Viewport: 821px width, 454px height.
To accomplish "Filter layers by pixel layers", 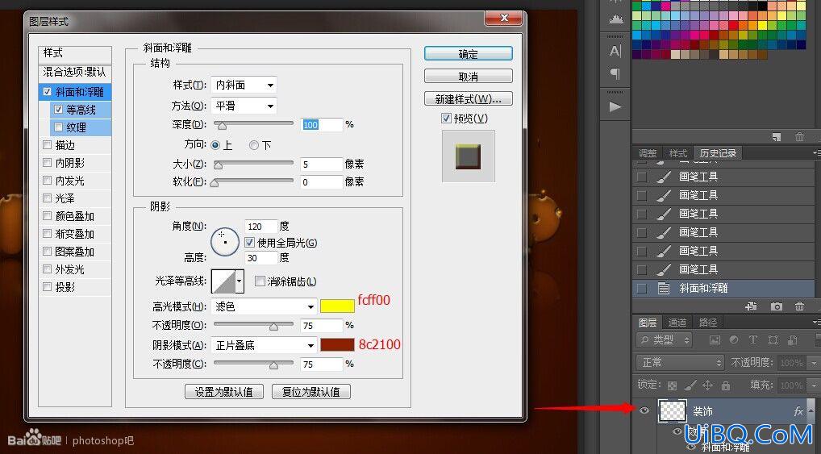I will click(x=715, y=339).
